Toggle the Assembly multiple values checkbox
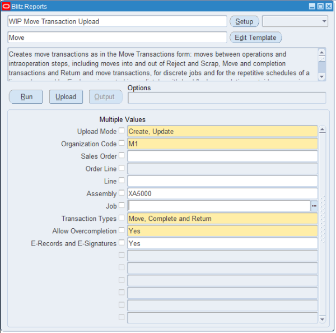 coord(122,193)
